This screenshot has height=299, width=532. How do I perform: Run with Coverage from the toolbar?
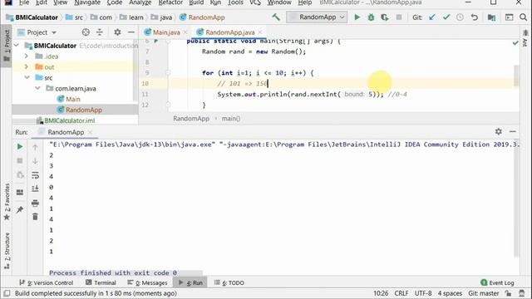(384, 17)
